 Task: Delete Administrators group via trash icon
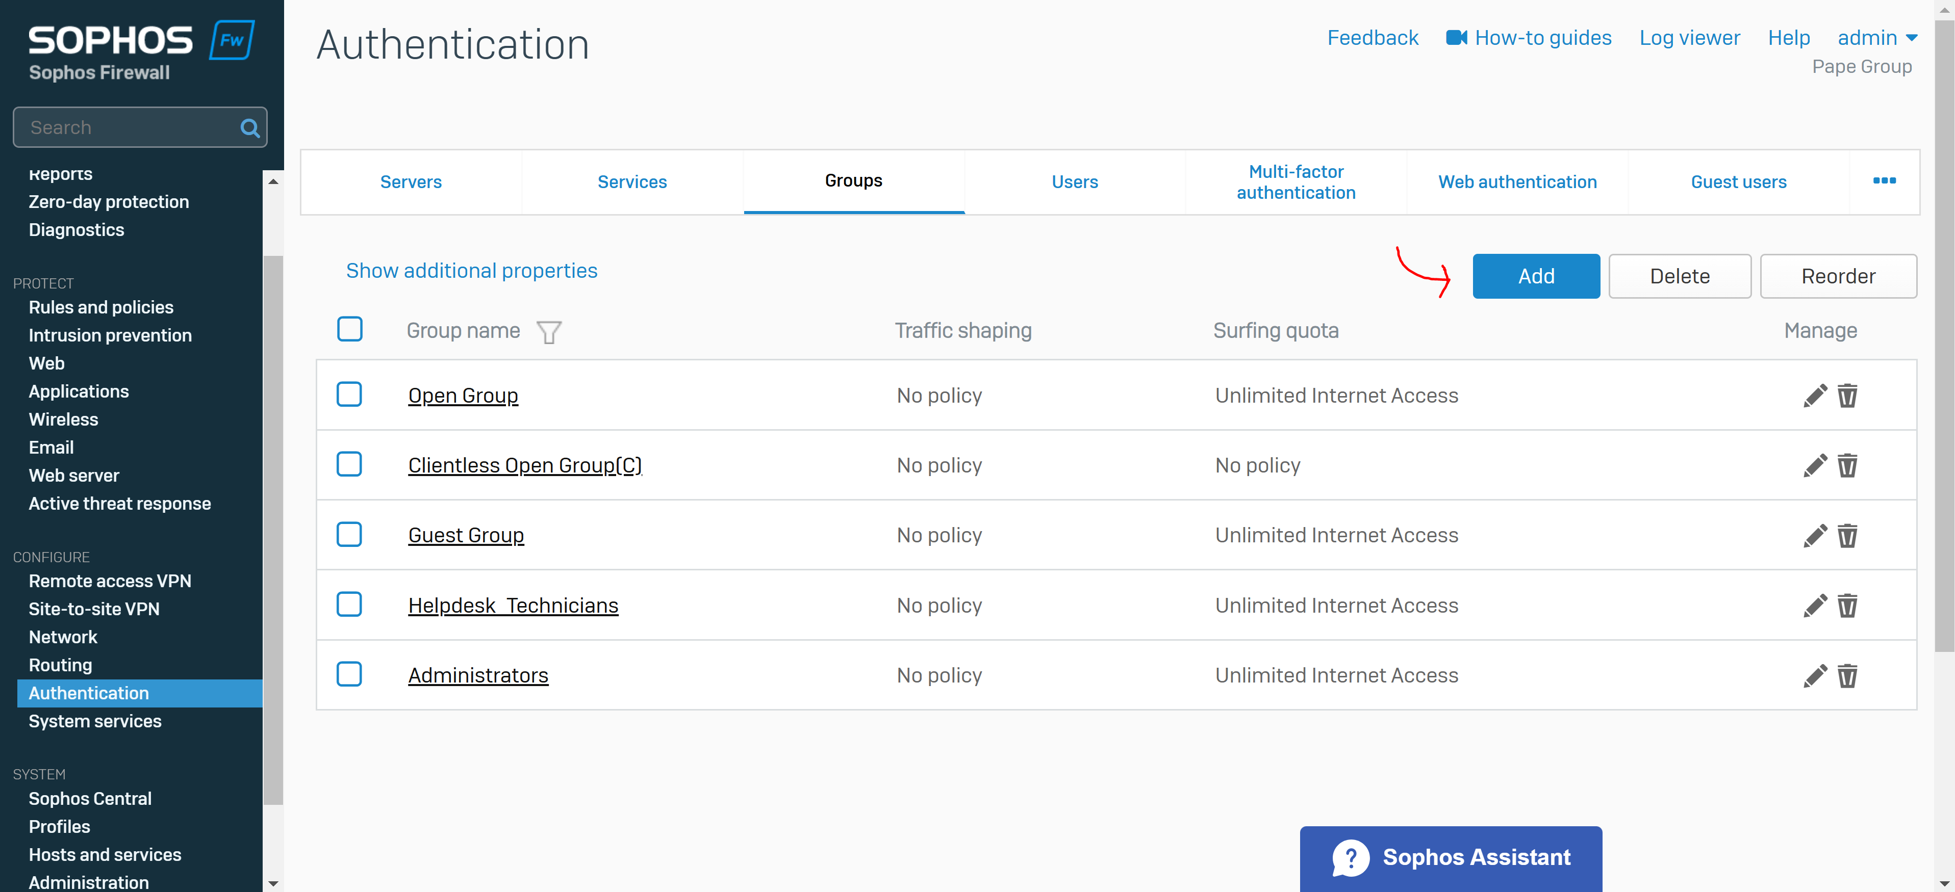coord(1847,675)
